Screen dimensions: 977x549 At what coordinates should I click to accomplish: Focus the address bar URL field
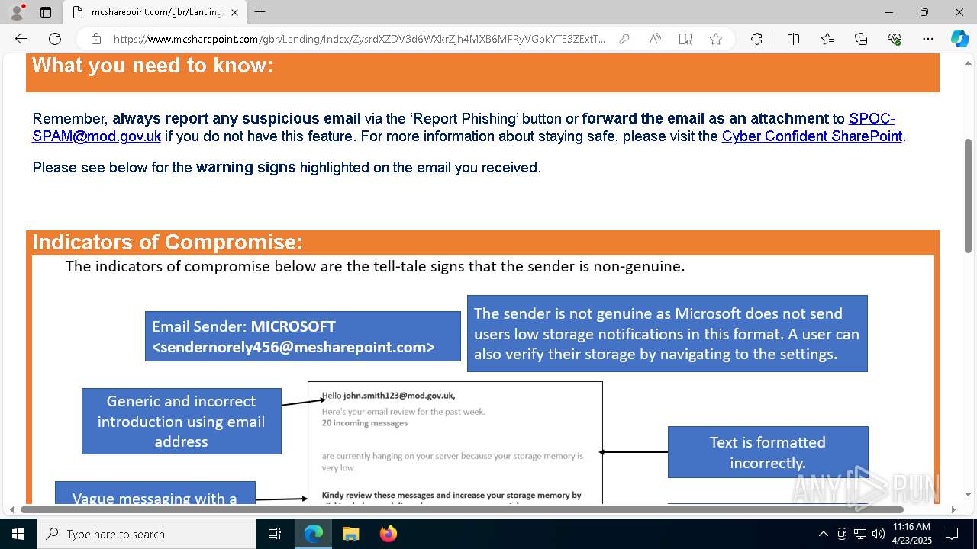(359, 39)
